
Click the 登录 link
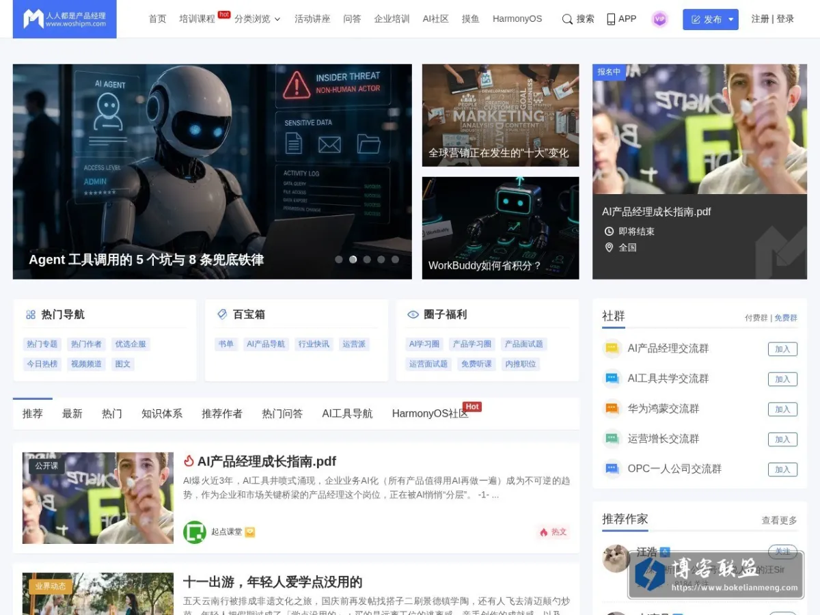785,19
